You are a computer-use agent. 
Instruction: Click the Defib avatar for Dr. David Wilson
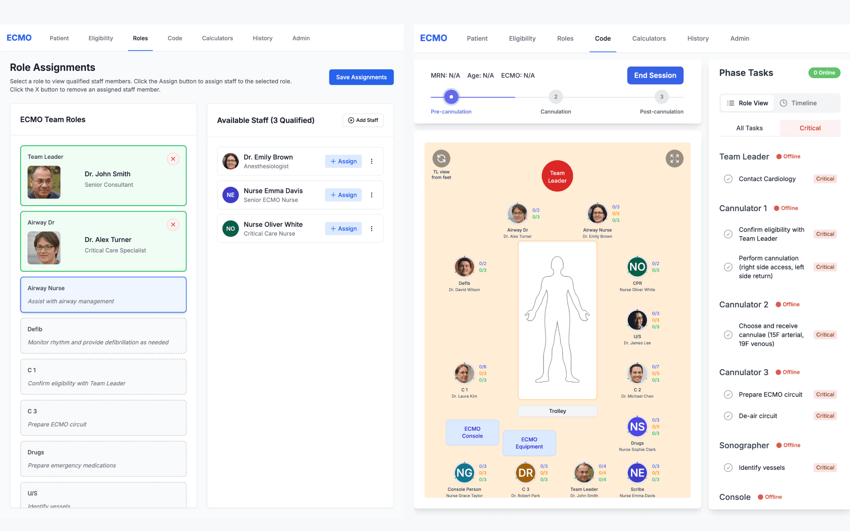click(464, 267)
